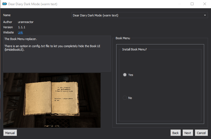Click the 'Book Menu' step heading
211x139 pixels.
123,38
